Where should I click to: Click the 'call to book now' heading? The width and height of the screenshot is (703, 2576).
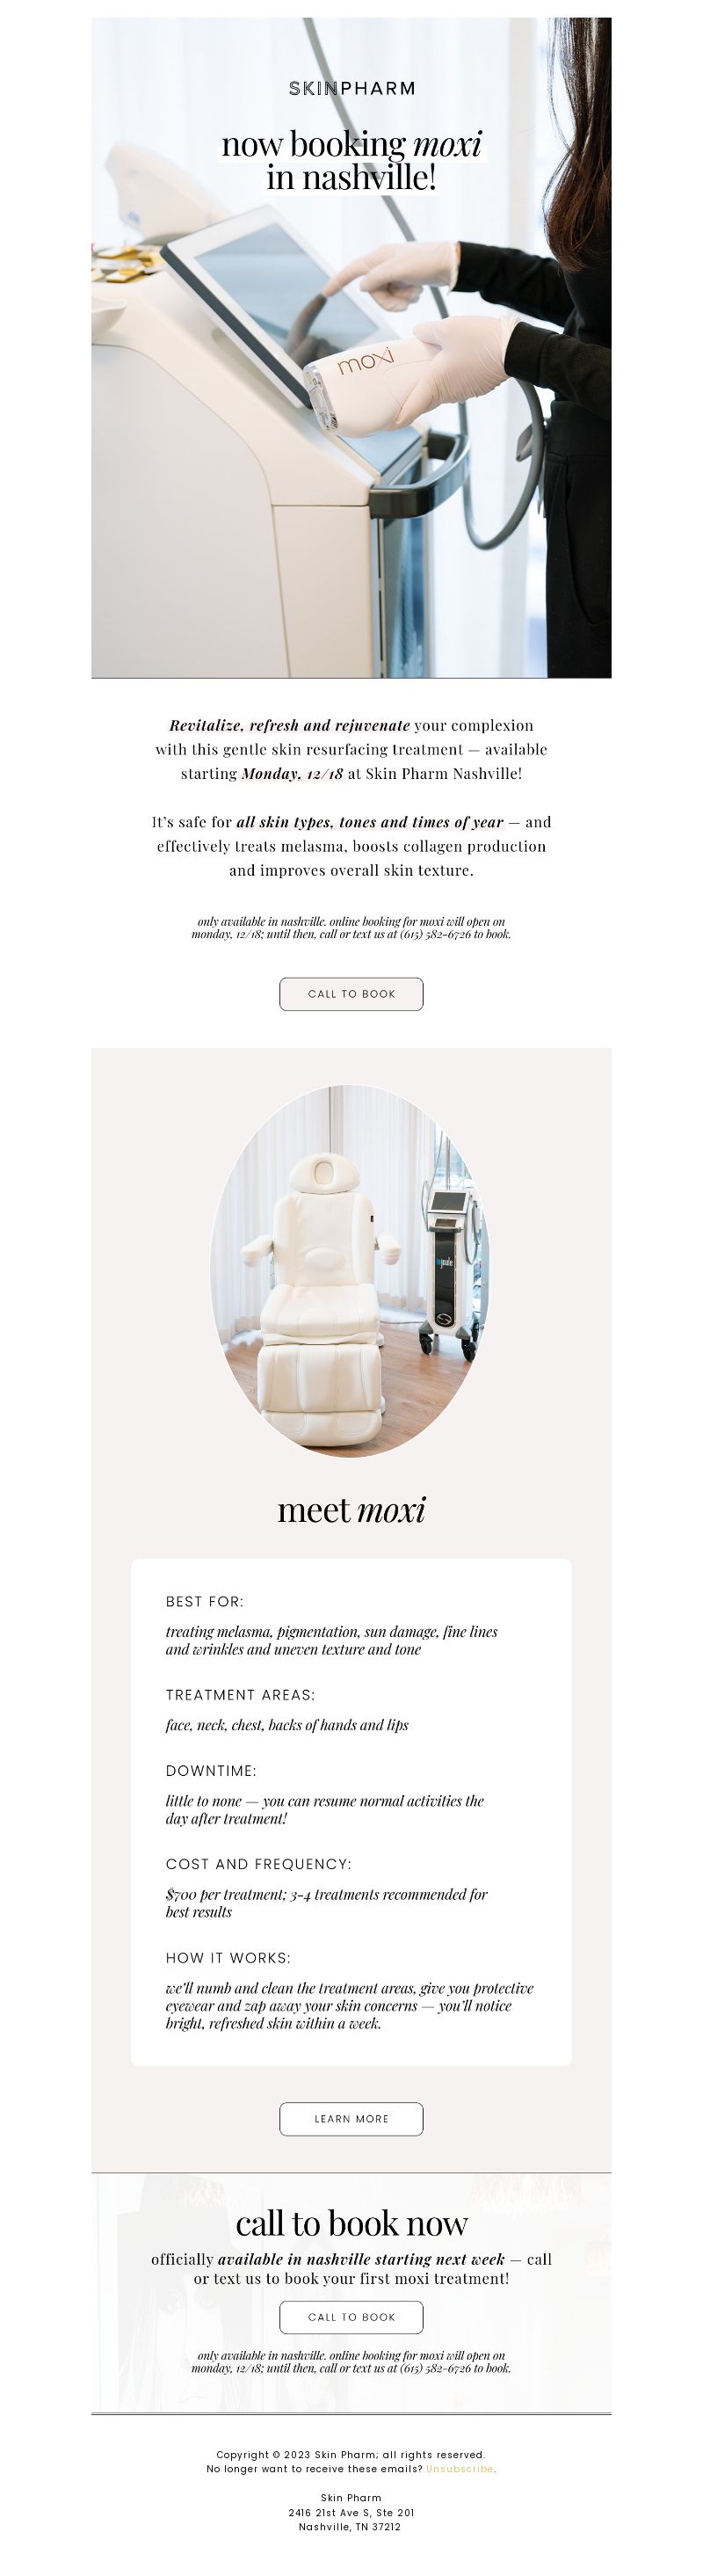pos(351,2223)
